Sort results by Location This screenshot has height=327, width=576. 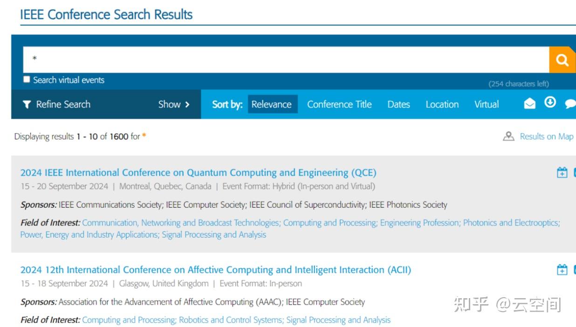[x=442, y=104]
